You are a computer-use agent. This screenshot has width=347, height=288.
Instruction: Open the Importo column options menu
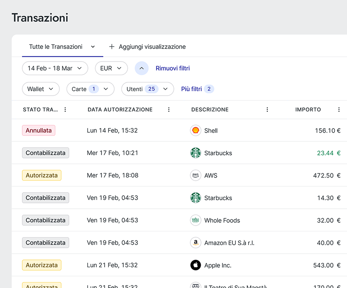point(339,110)
